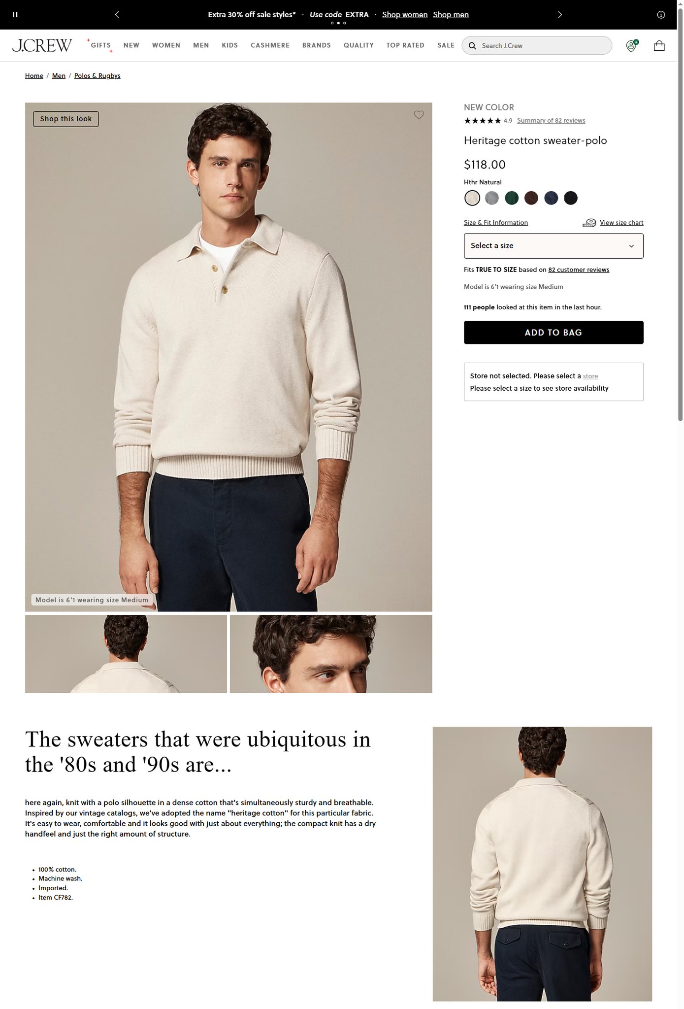Click the ADD TO BAG button
Viewport: 684px width, 1009px height.
(x=554, y=333)
